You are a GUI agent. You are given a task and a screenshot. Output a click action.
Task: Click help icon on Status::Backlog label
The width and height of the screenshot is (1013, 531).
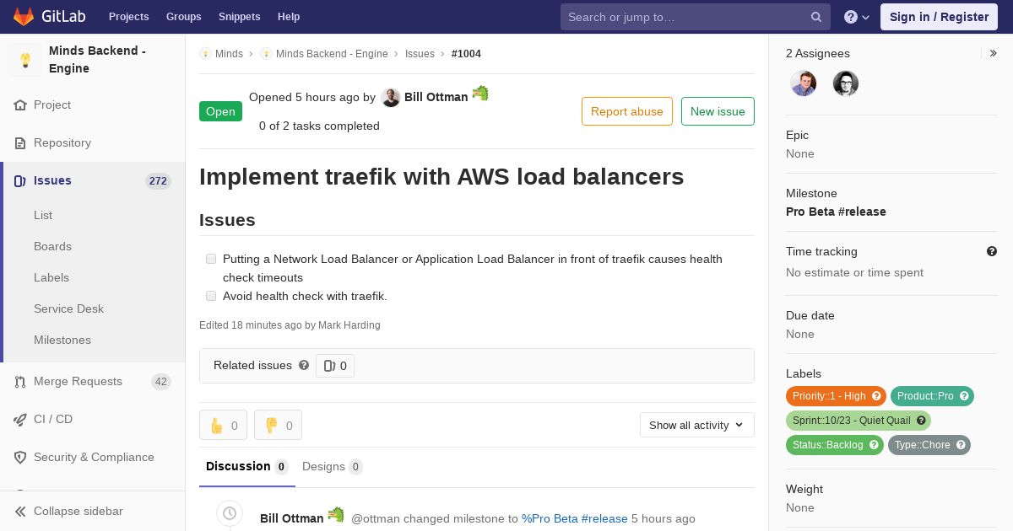(x=874, y=445)
